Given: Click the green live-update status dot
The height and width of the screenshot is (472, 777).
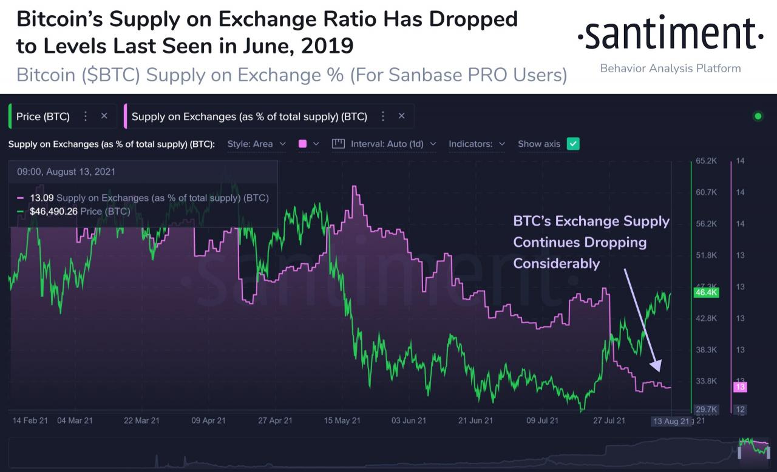Looking at the screenshot, I should [x=758, y=116].
